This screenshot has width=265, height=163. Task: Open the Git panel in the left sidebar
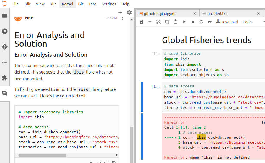tap(5, 47)
